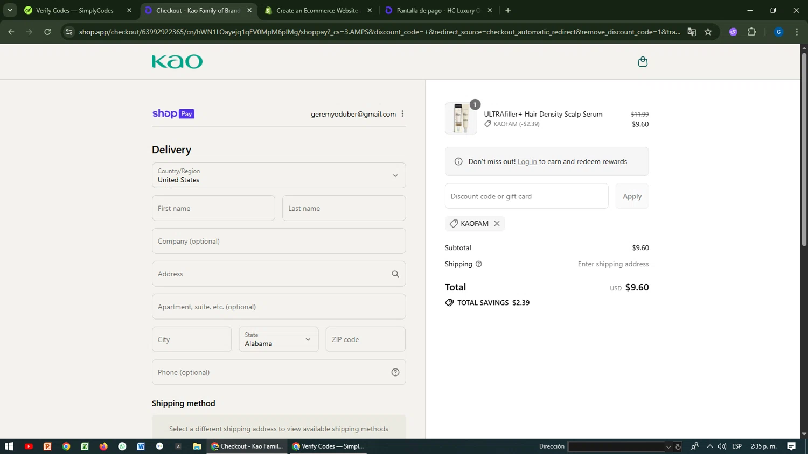
Task: Click the Apartment, suite field
Action: click(x=278, y=307)
